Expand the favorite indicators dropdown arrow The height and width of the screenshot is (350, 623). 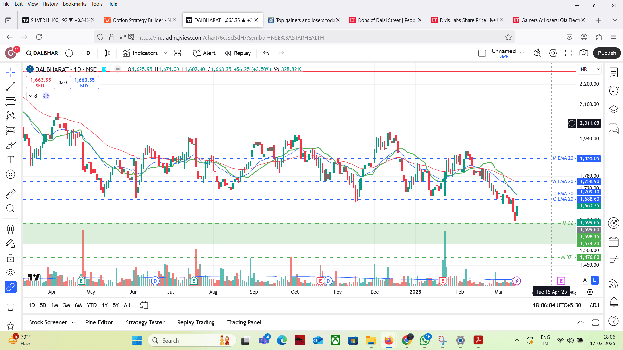(166, 53)
